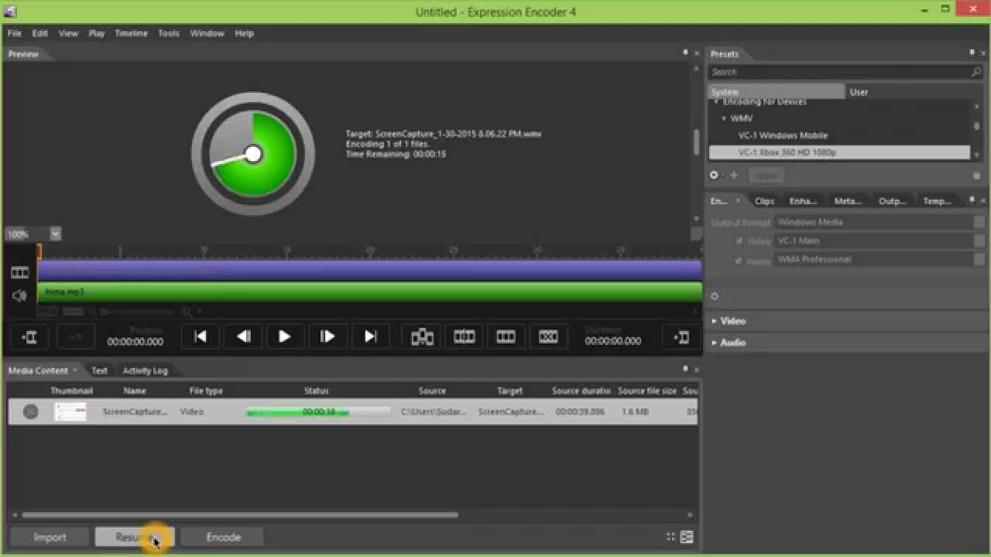This screenshot has width=991, height=557.
Task: Step back one frame
Action: pyautogui.click(x=242, y=337)
